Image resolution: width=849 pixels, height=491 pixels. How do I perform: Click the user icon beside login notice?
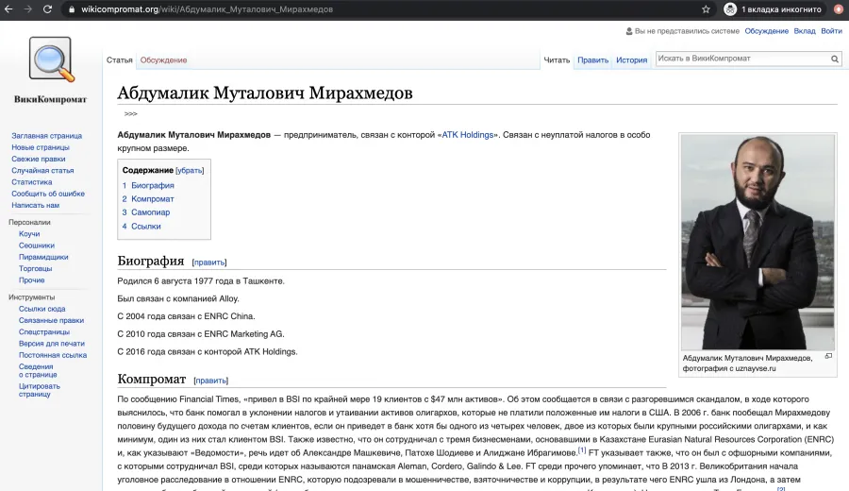tap(628, 31)
